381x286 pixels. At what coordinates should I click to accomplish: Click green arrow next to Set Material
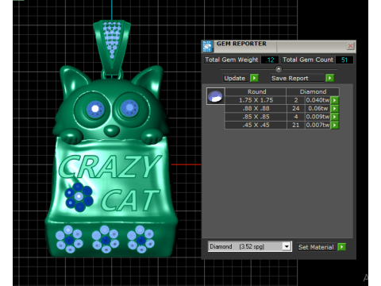pyautogui.click(x=341, y=247)
